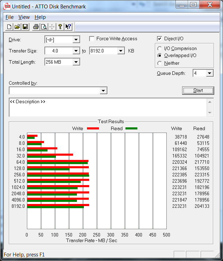Screen dimensions: 223x261
Task: Open the View menu
Action: [24, 17]
